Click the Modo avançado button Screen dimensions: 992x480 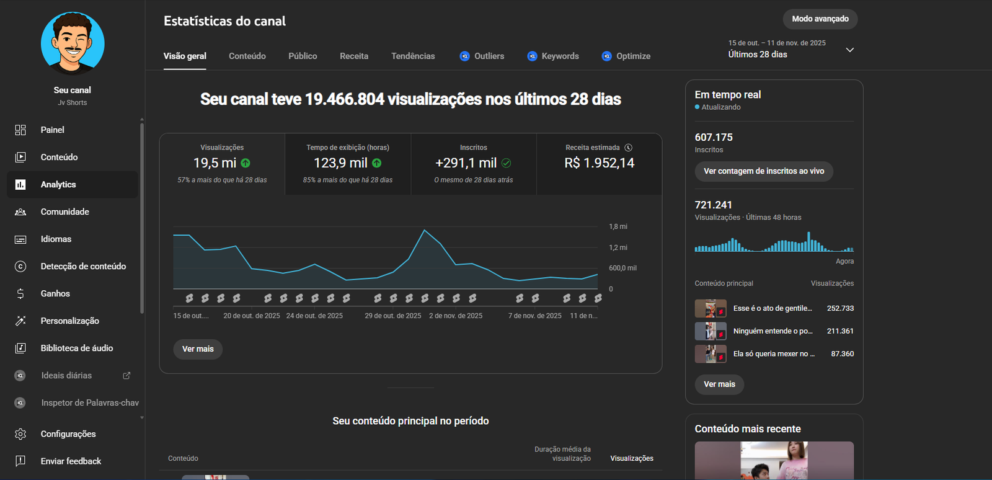[820, 19]
